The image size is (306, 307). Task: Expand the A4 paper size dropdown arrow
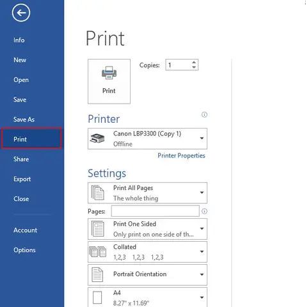tap(202, 297)
